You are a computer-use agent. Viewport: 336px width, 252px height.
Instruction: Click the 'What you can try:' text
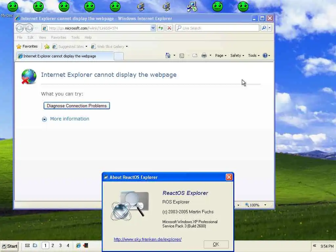pos(62,94)
